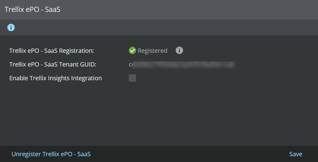Click the grey info icon beside Registered

179,50
